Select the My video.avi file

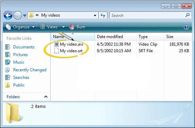point(71,44)
